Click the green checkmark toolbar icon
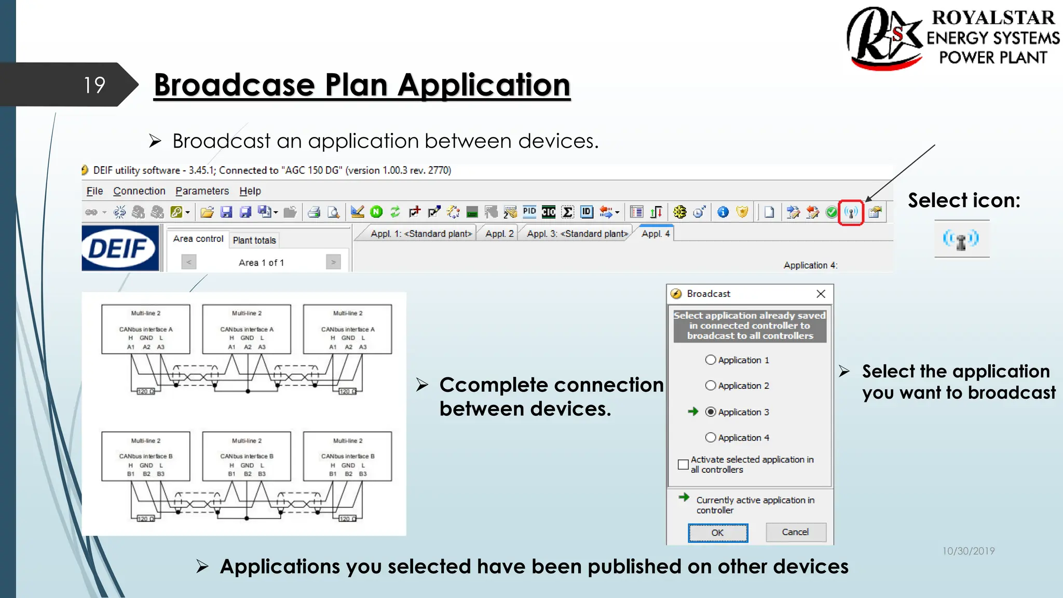The height and width of the screenshot is (598, 1063). [832, 212]
